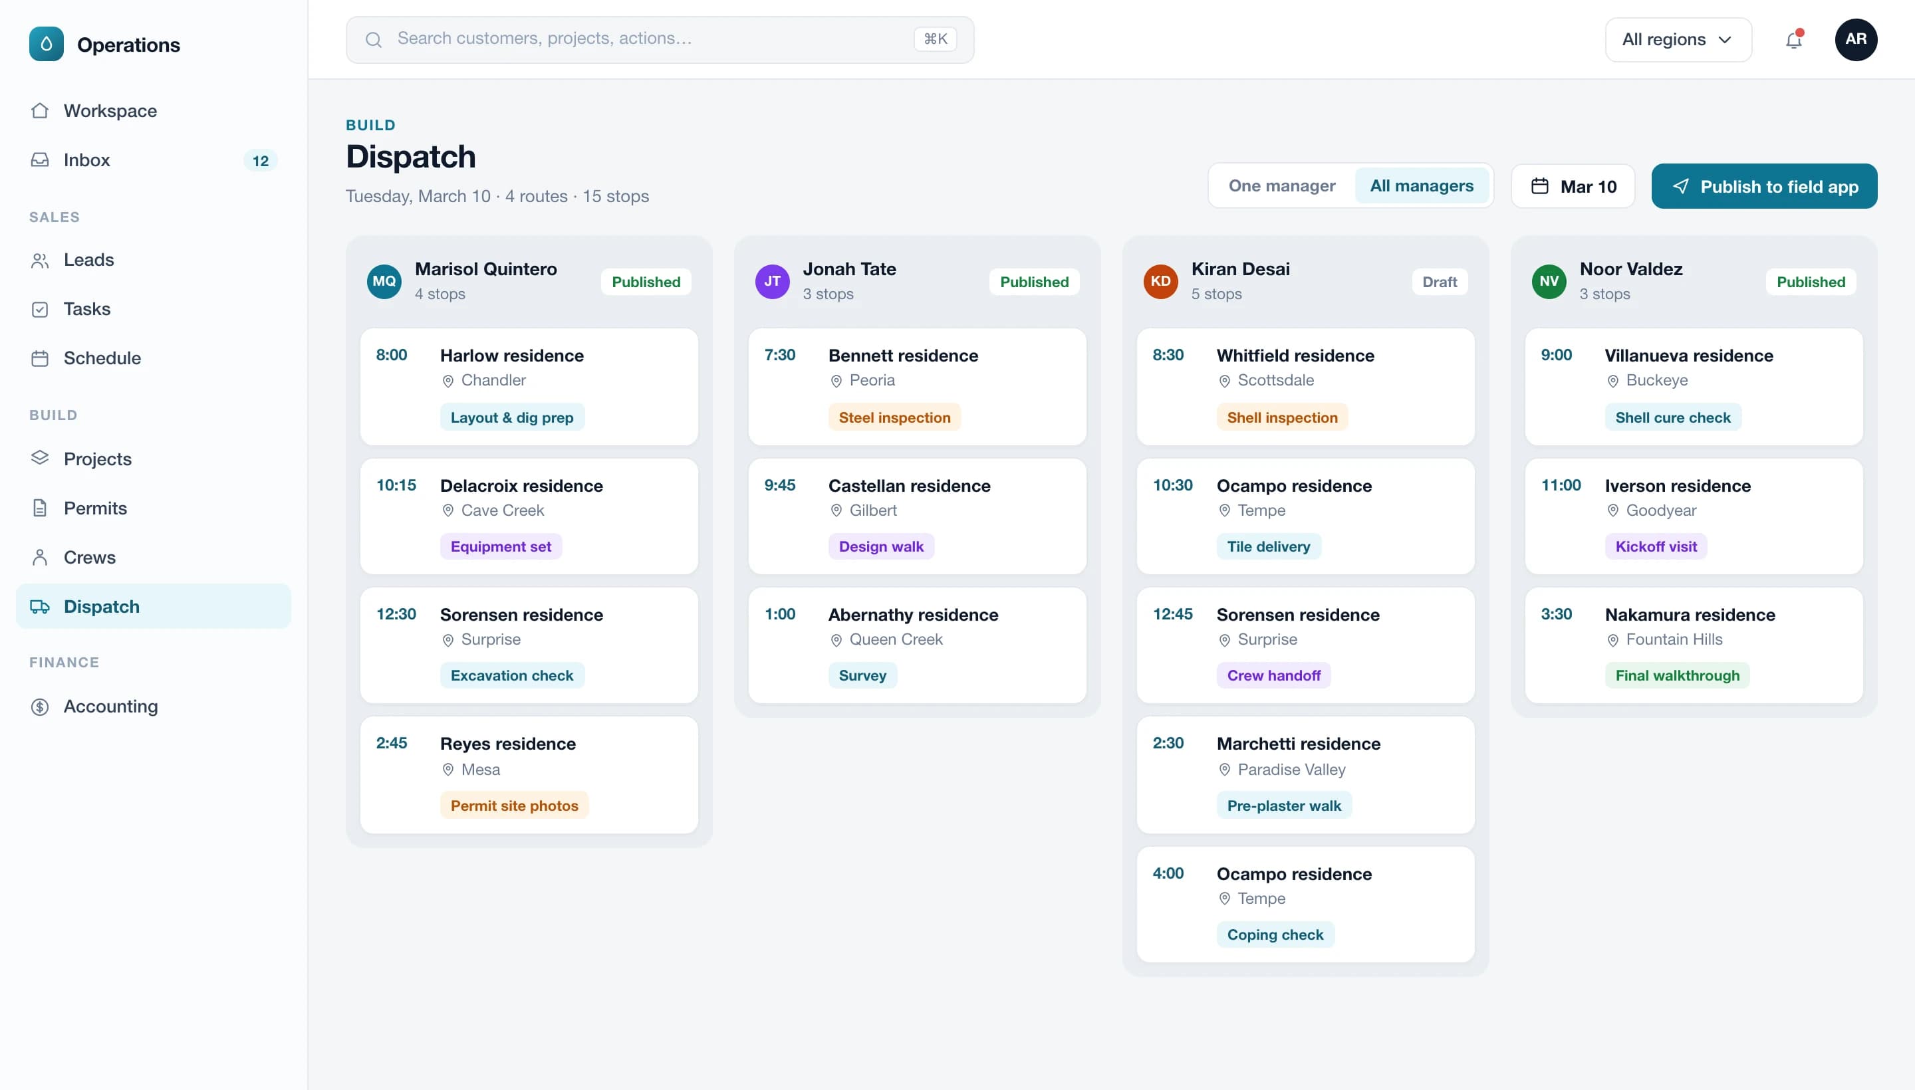
Task: Open Workspace from the house icon
Action: coord(40,111)
